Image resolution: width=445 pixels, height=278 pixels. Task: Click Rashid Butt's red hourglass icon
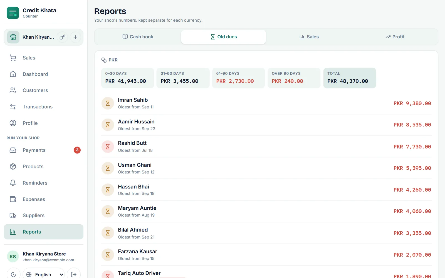click(108, 147)
